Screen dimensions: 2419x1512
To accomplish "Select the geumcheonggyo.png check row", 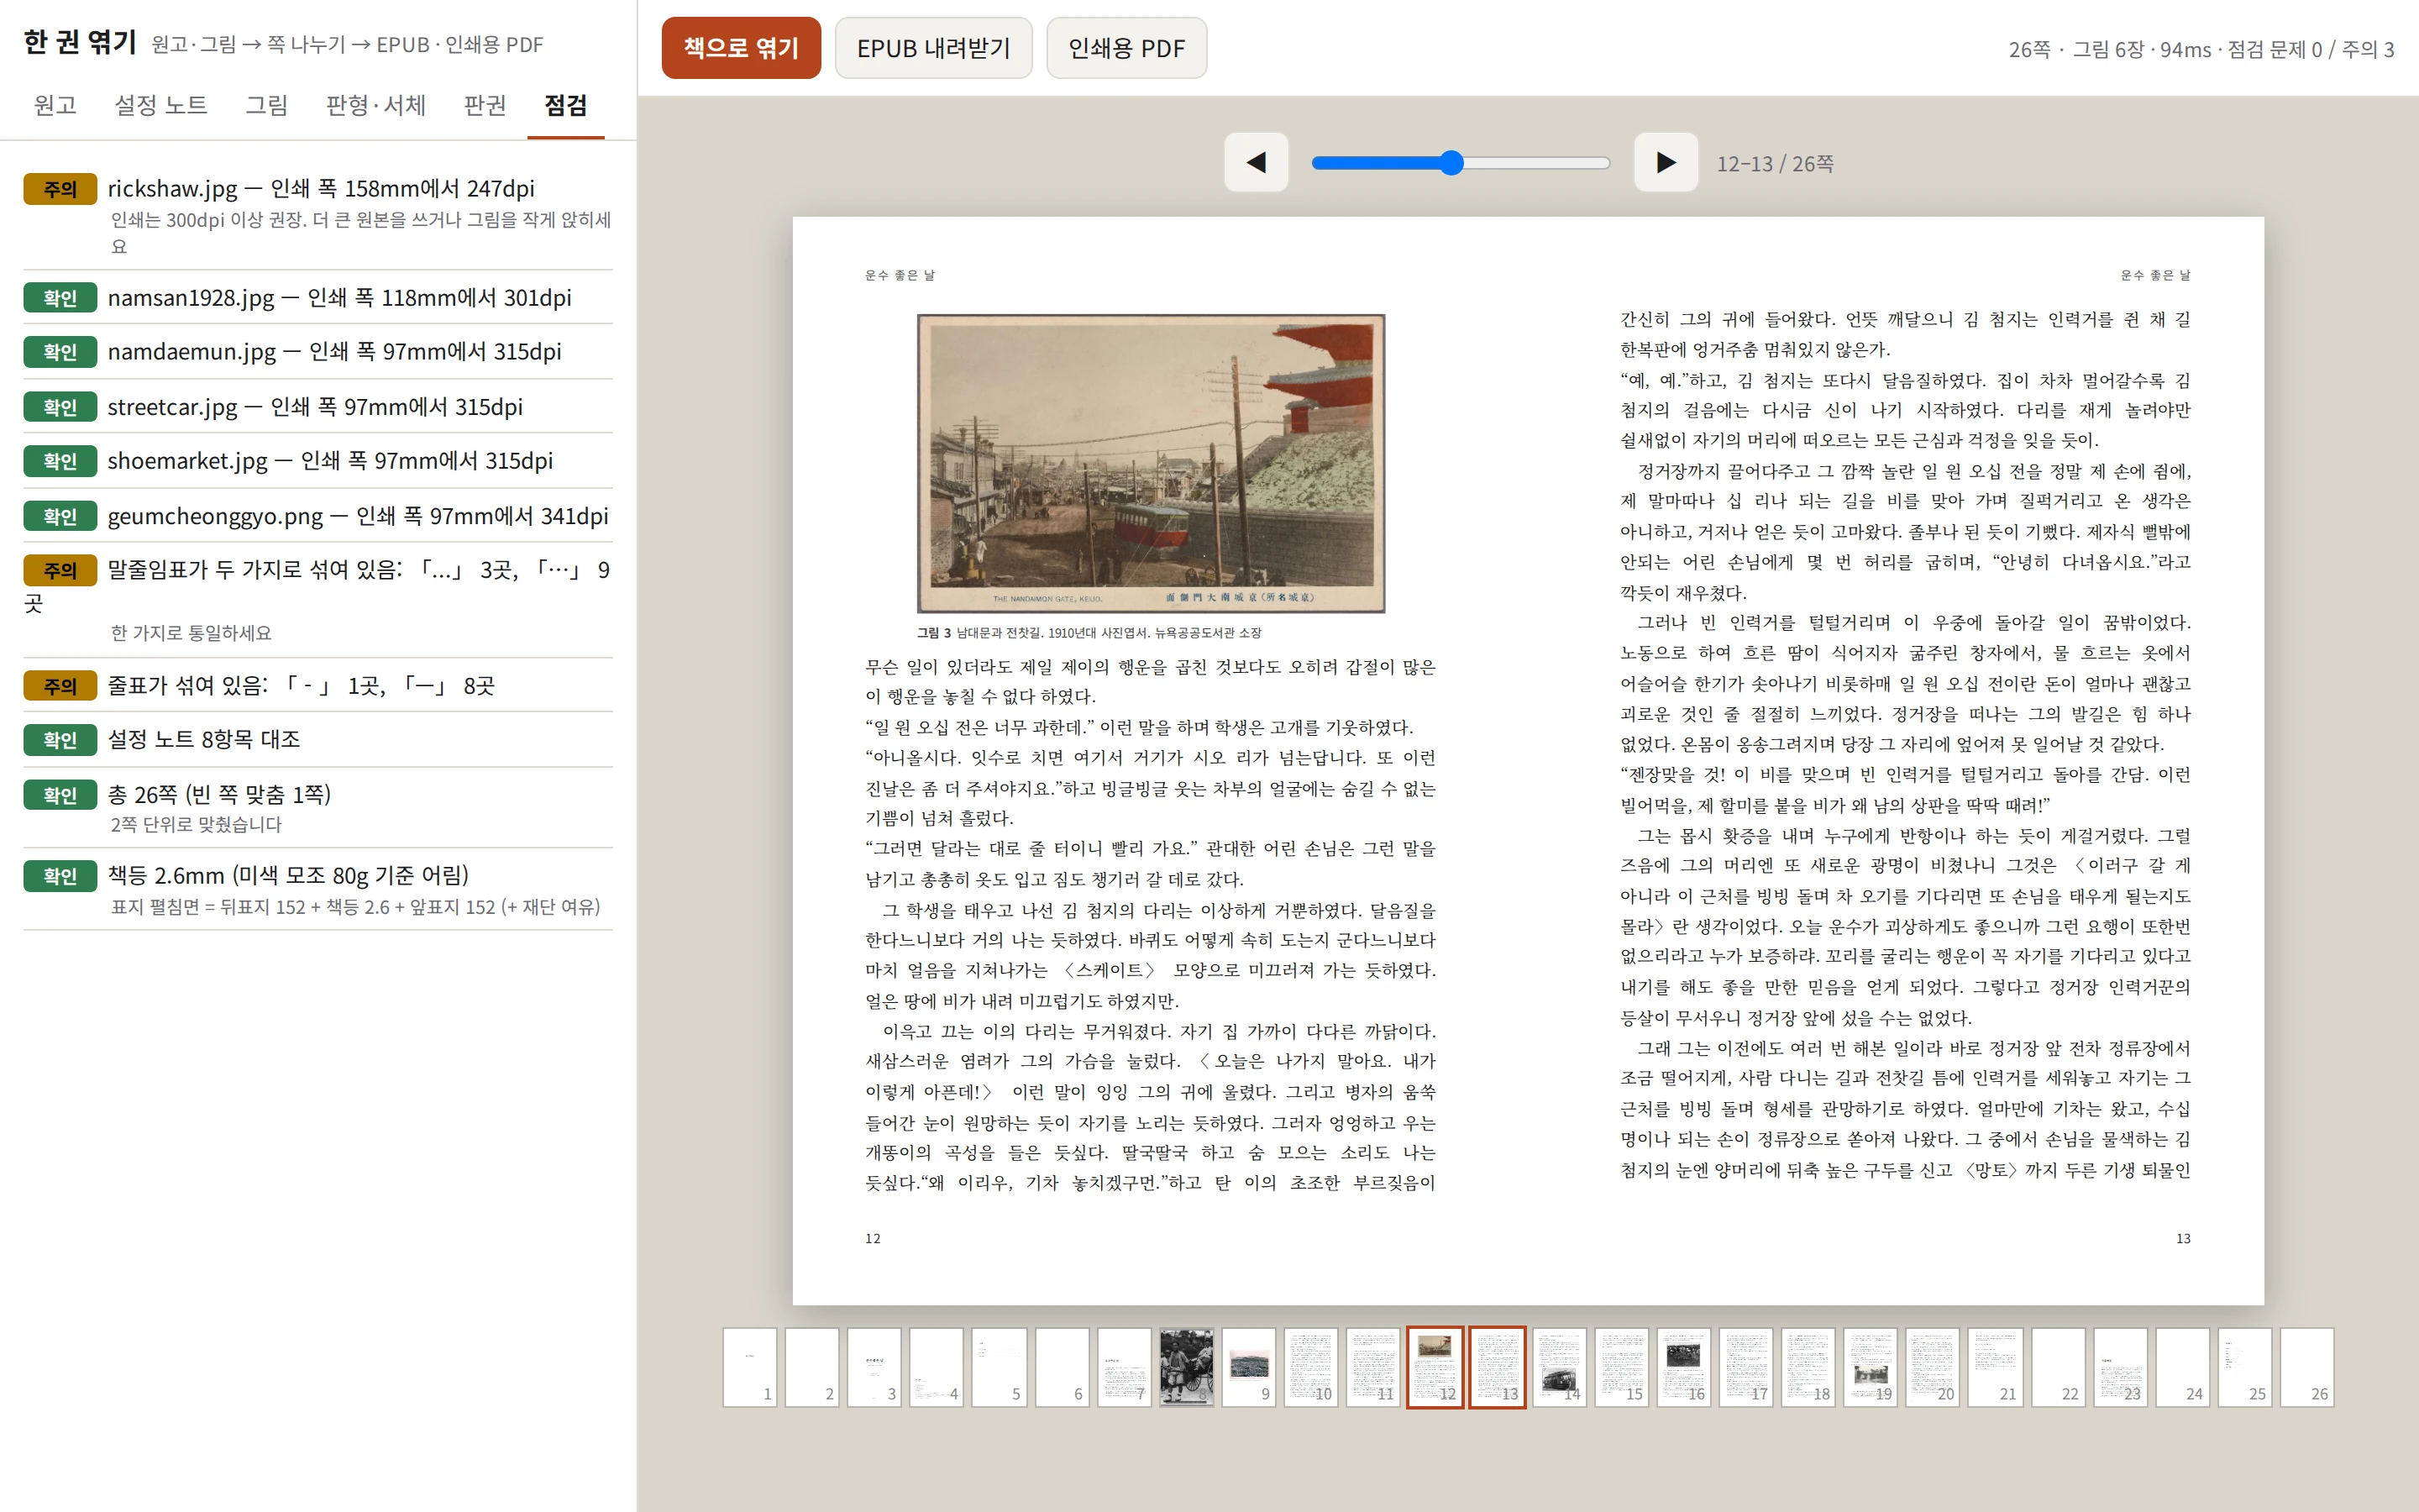I will [317, 516].
